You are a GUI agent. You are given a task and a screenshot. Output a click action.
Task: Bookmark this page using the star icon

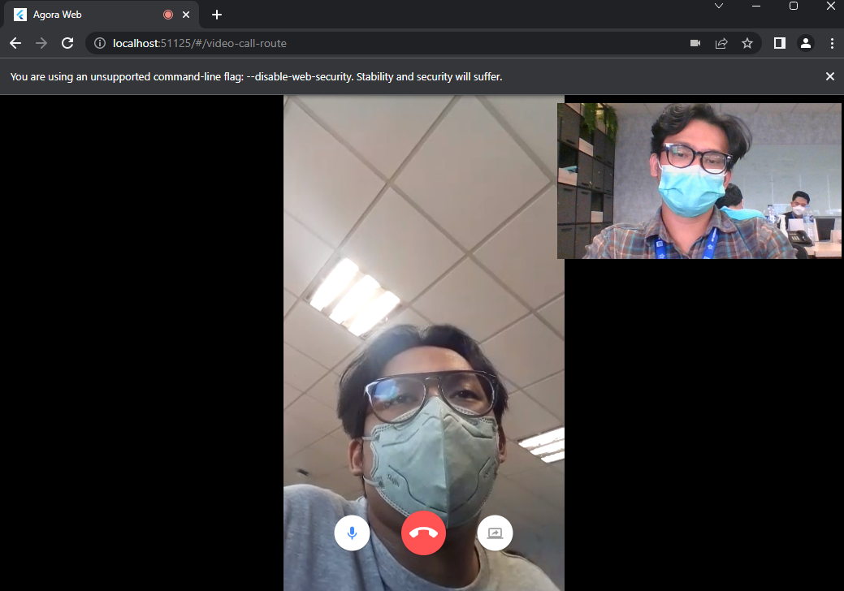coord(747,43)
